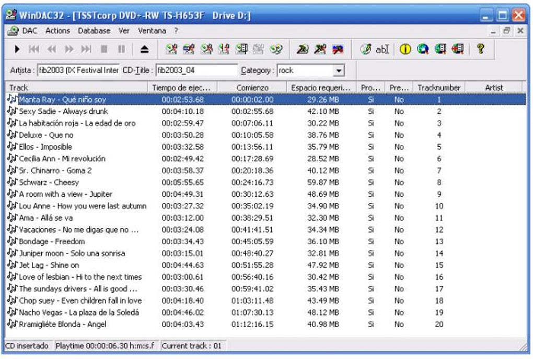Stop playback with the square button
Viewport: 533px width, 359px height.
(x=105, y=49)
